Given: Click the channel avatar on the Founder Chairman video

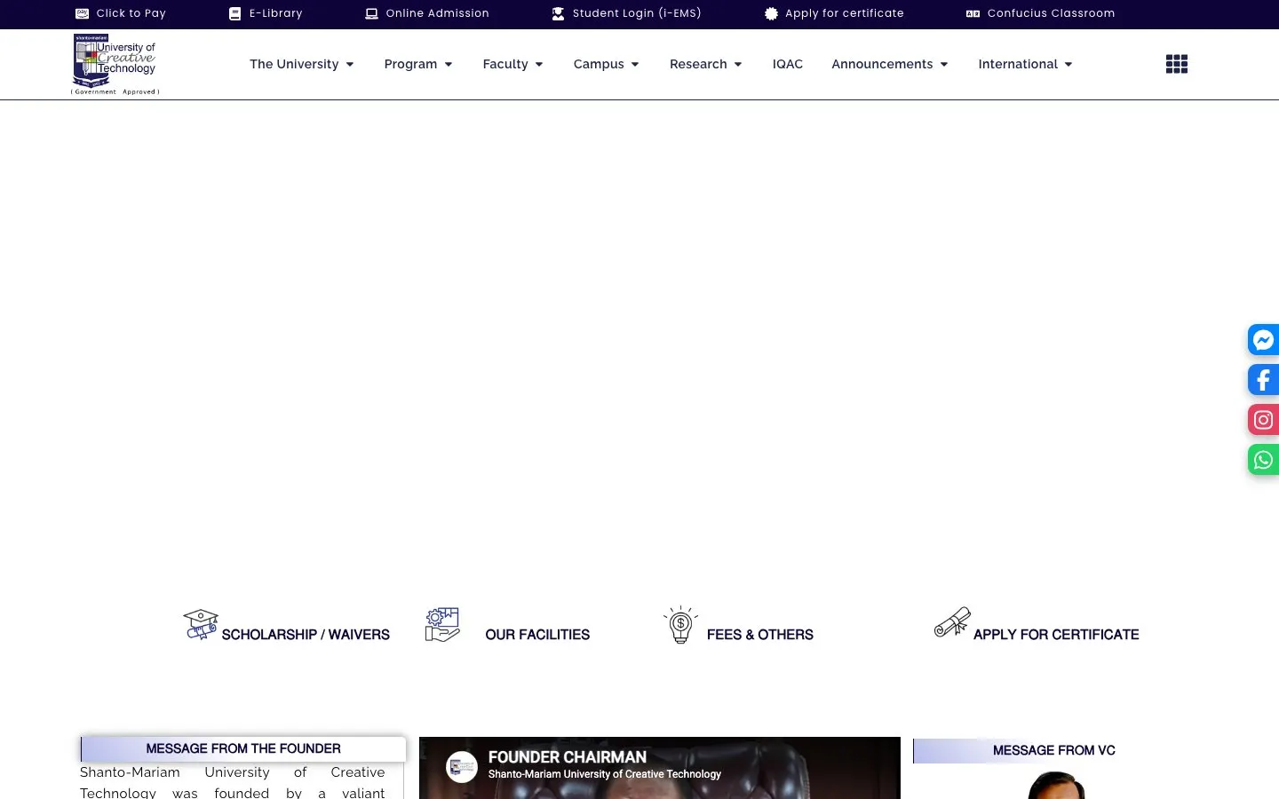Looking at the screenshot, I should click(462, 767).
